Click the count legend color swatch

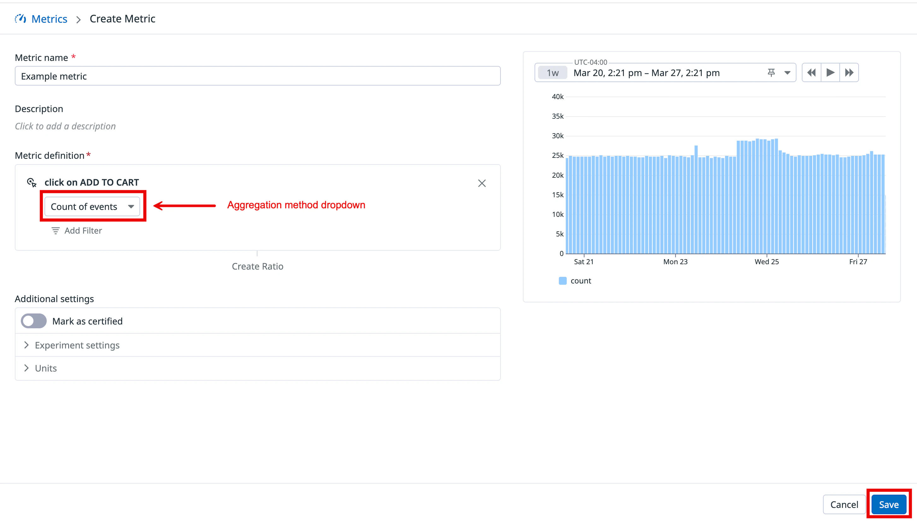pos(563,281)
